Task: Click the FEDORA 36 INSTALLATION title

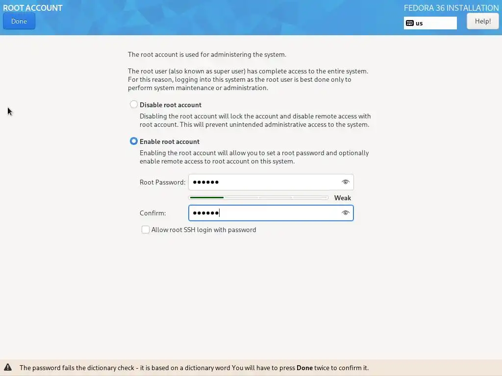Action: point(451,8)
